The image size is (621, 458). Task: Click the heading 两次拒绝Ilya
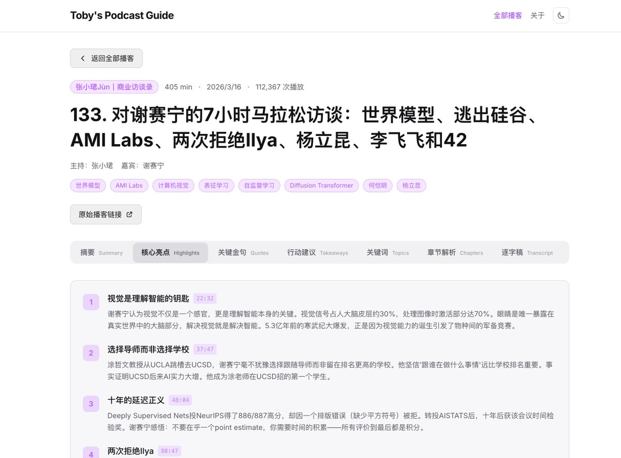(130, 451)
